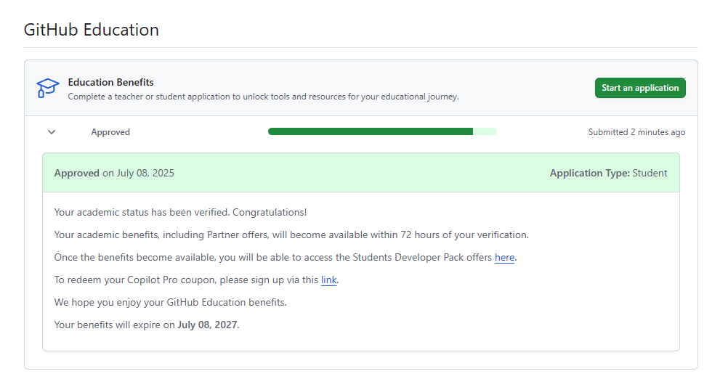Collapse the Approved application chevron
The width and height of the screenshot is (720, 387).
(52, 132)
